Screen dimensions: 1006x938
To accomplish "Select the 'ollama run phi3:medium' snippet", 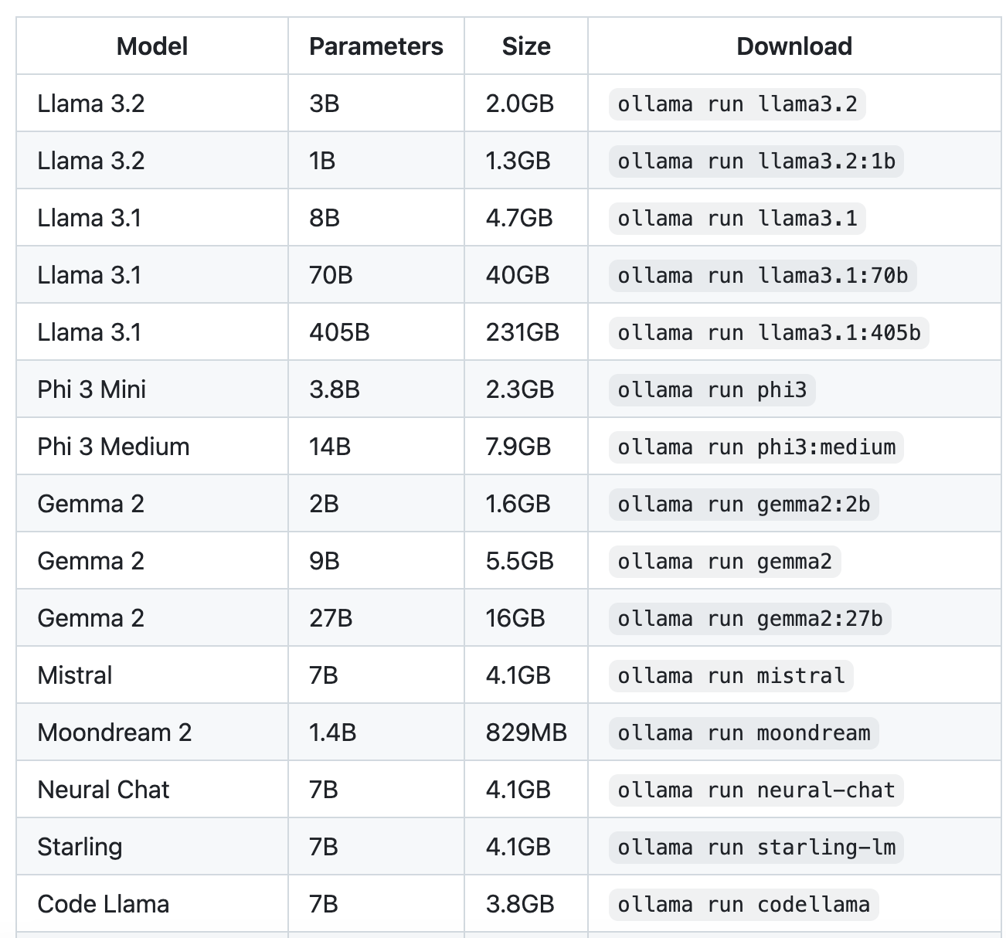I will pyautogui.click(x=756, y=447).
